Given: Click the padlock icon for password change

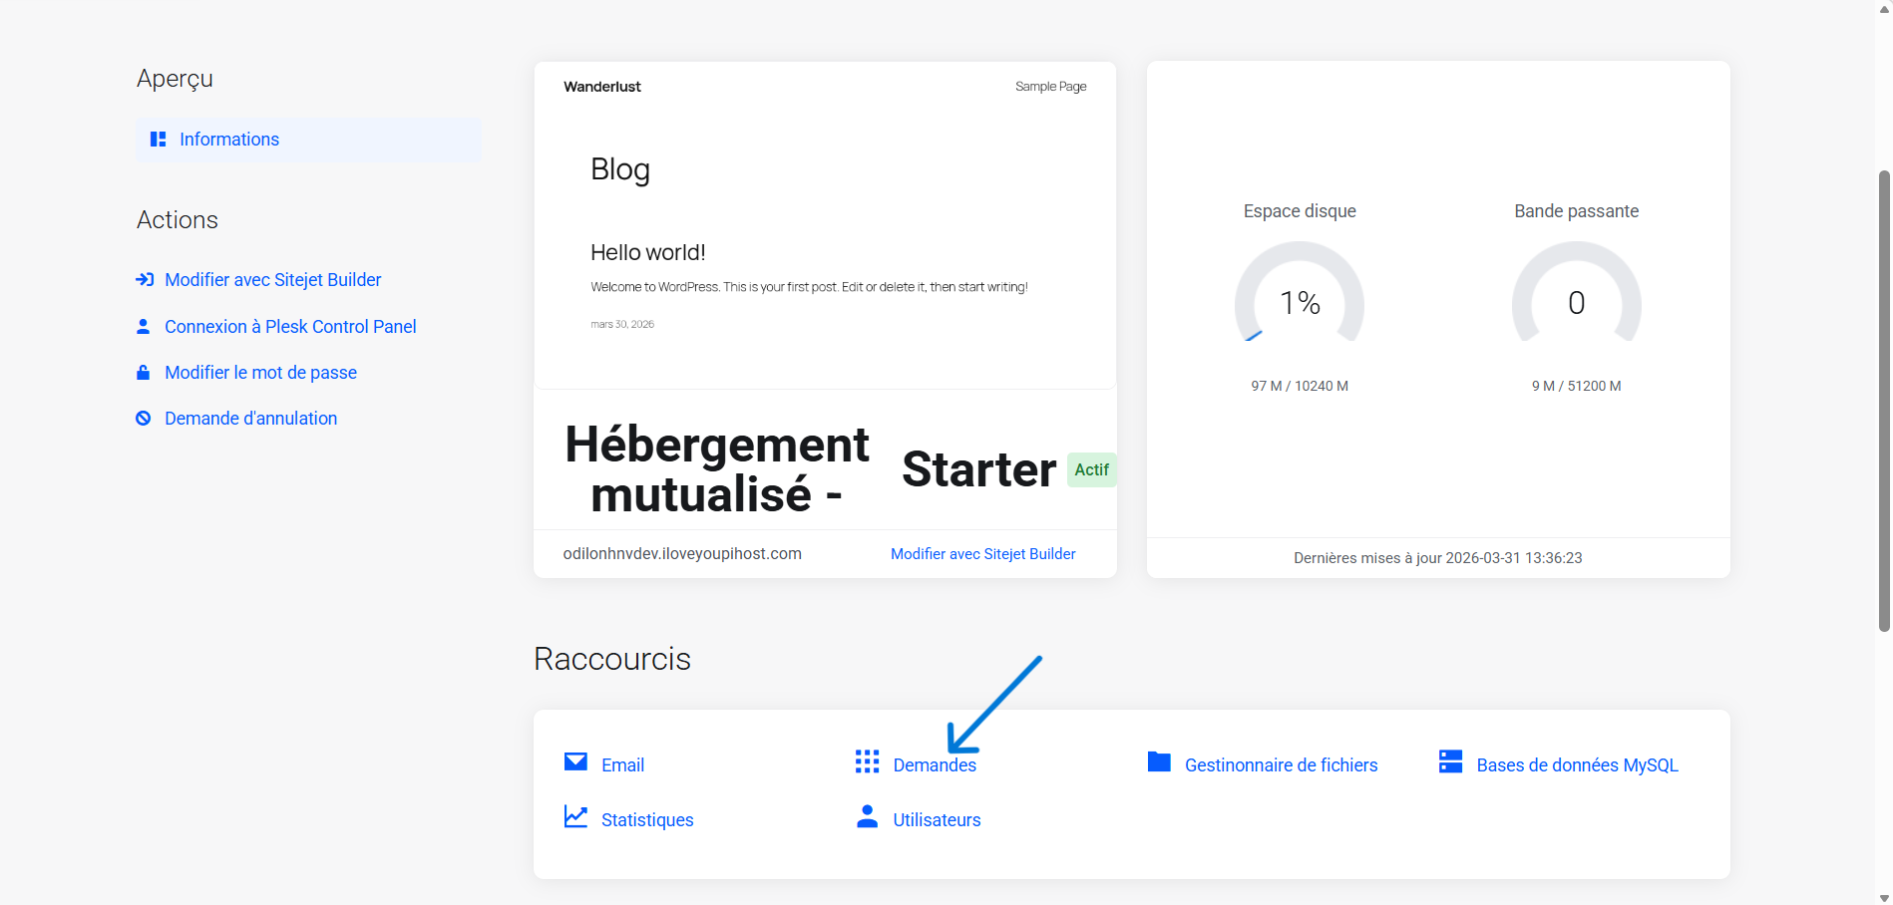Looking at the screenshot, I should point(144,373).
